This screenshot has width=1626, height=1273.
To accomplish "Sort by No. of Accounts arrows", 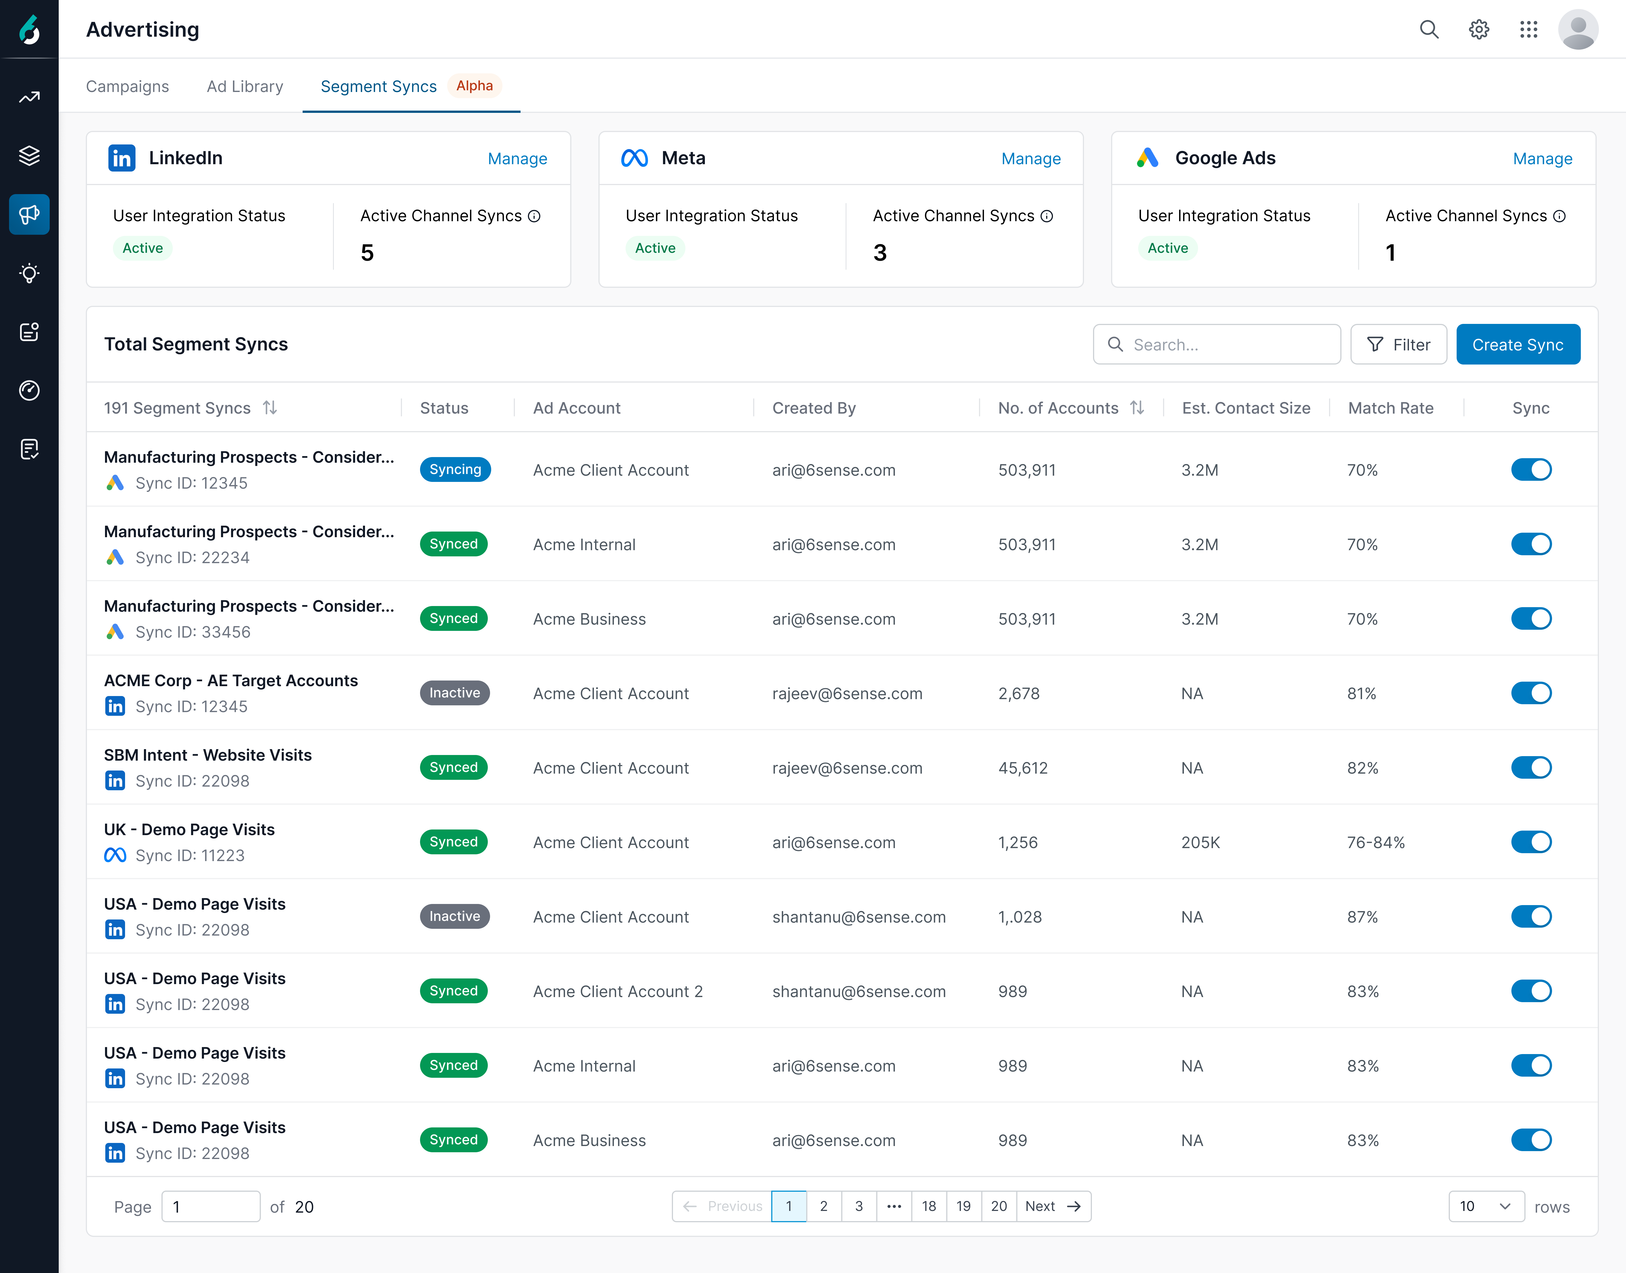I will tap(1137, 408).
